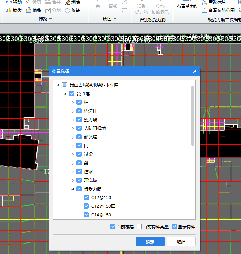Click the 批量选择 dialog title bar

(x=124, y=71)
